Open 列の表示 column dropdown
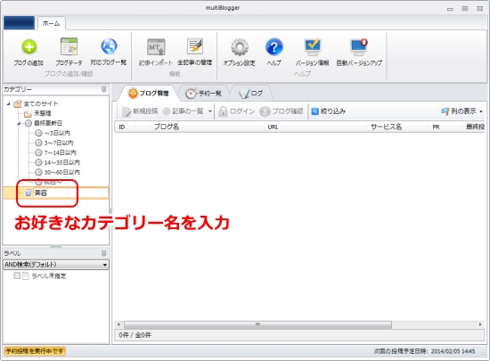The width and height of the screenshot is (490, 361). tap(461, 111)
